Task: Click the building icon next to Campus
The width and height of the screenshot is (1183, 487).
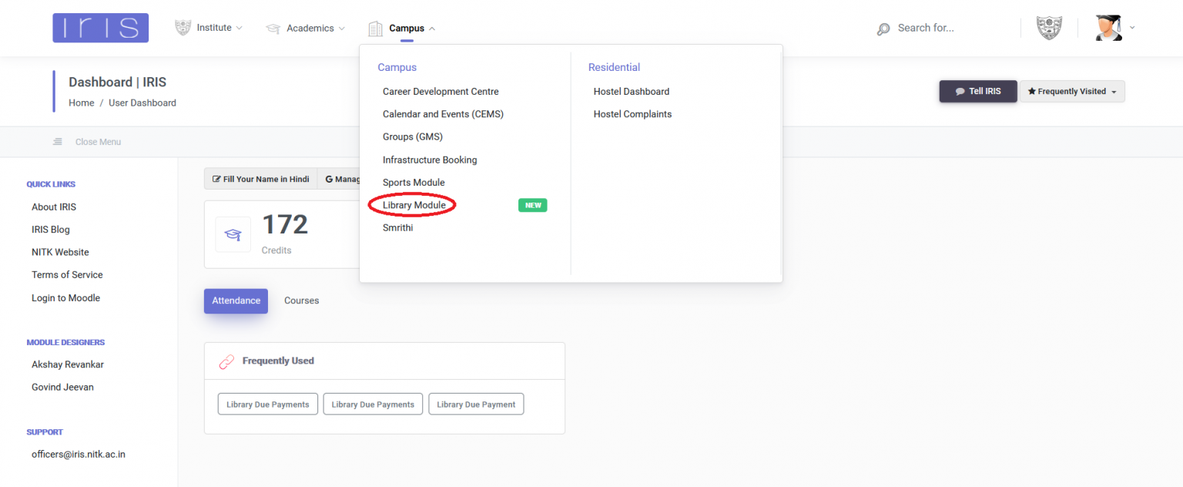Action: pos(375,27)
